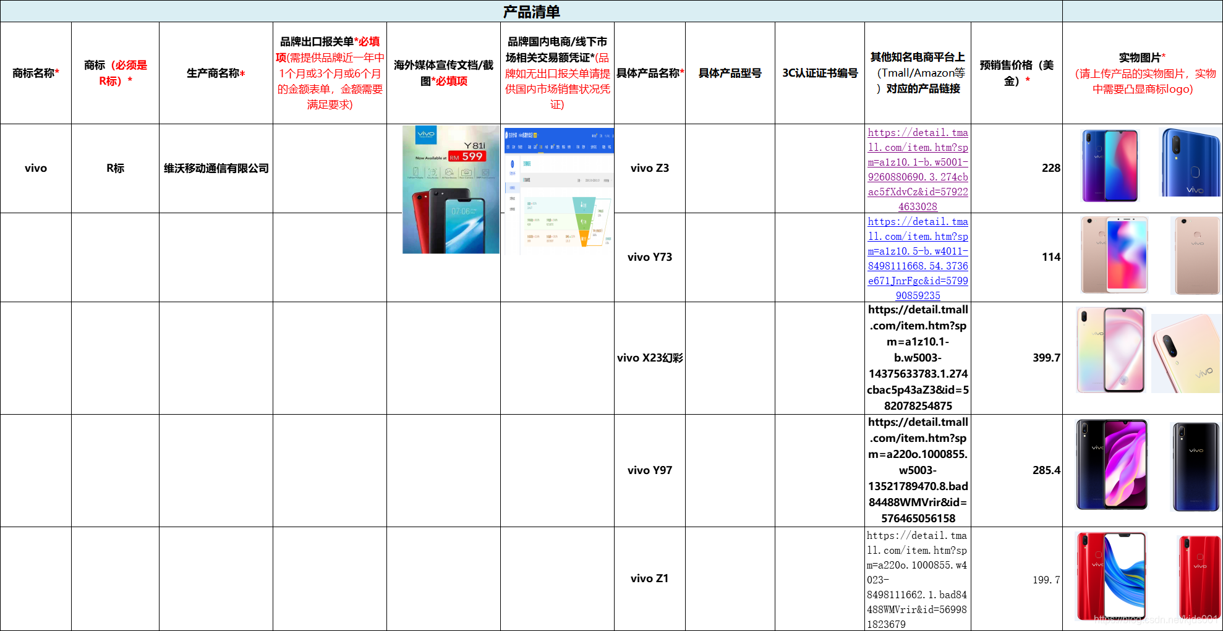Select the vivo Z1 red front-view image

point(1111,576)
